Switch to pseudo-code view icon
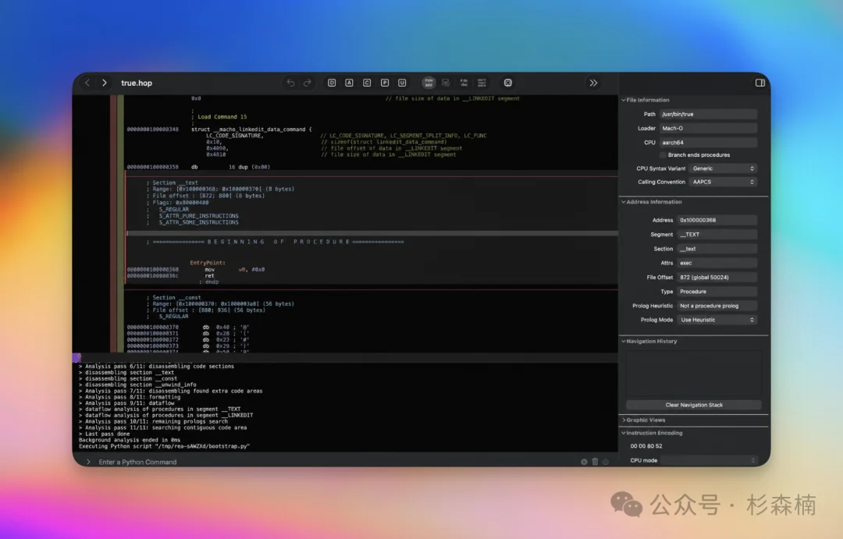843x539 pixels. [x=464, y=83]
